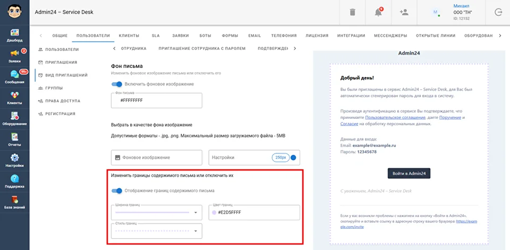Toggle Включить фоновое изображение switch

117,84
